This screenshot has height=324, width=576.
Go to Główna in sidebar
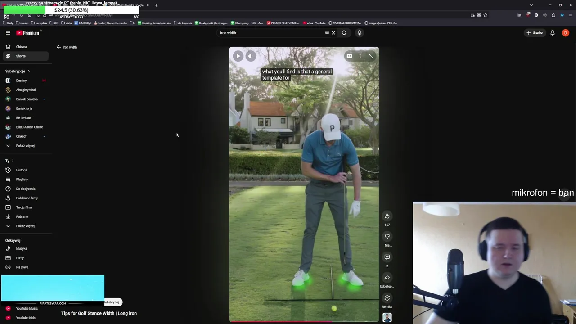(25, 47)
